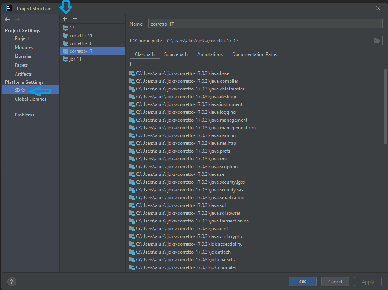Open Project settings section
Image resolution: width=388 pixels, height=290 pixels.
22,38
